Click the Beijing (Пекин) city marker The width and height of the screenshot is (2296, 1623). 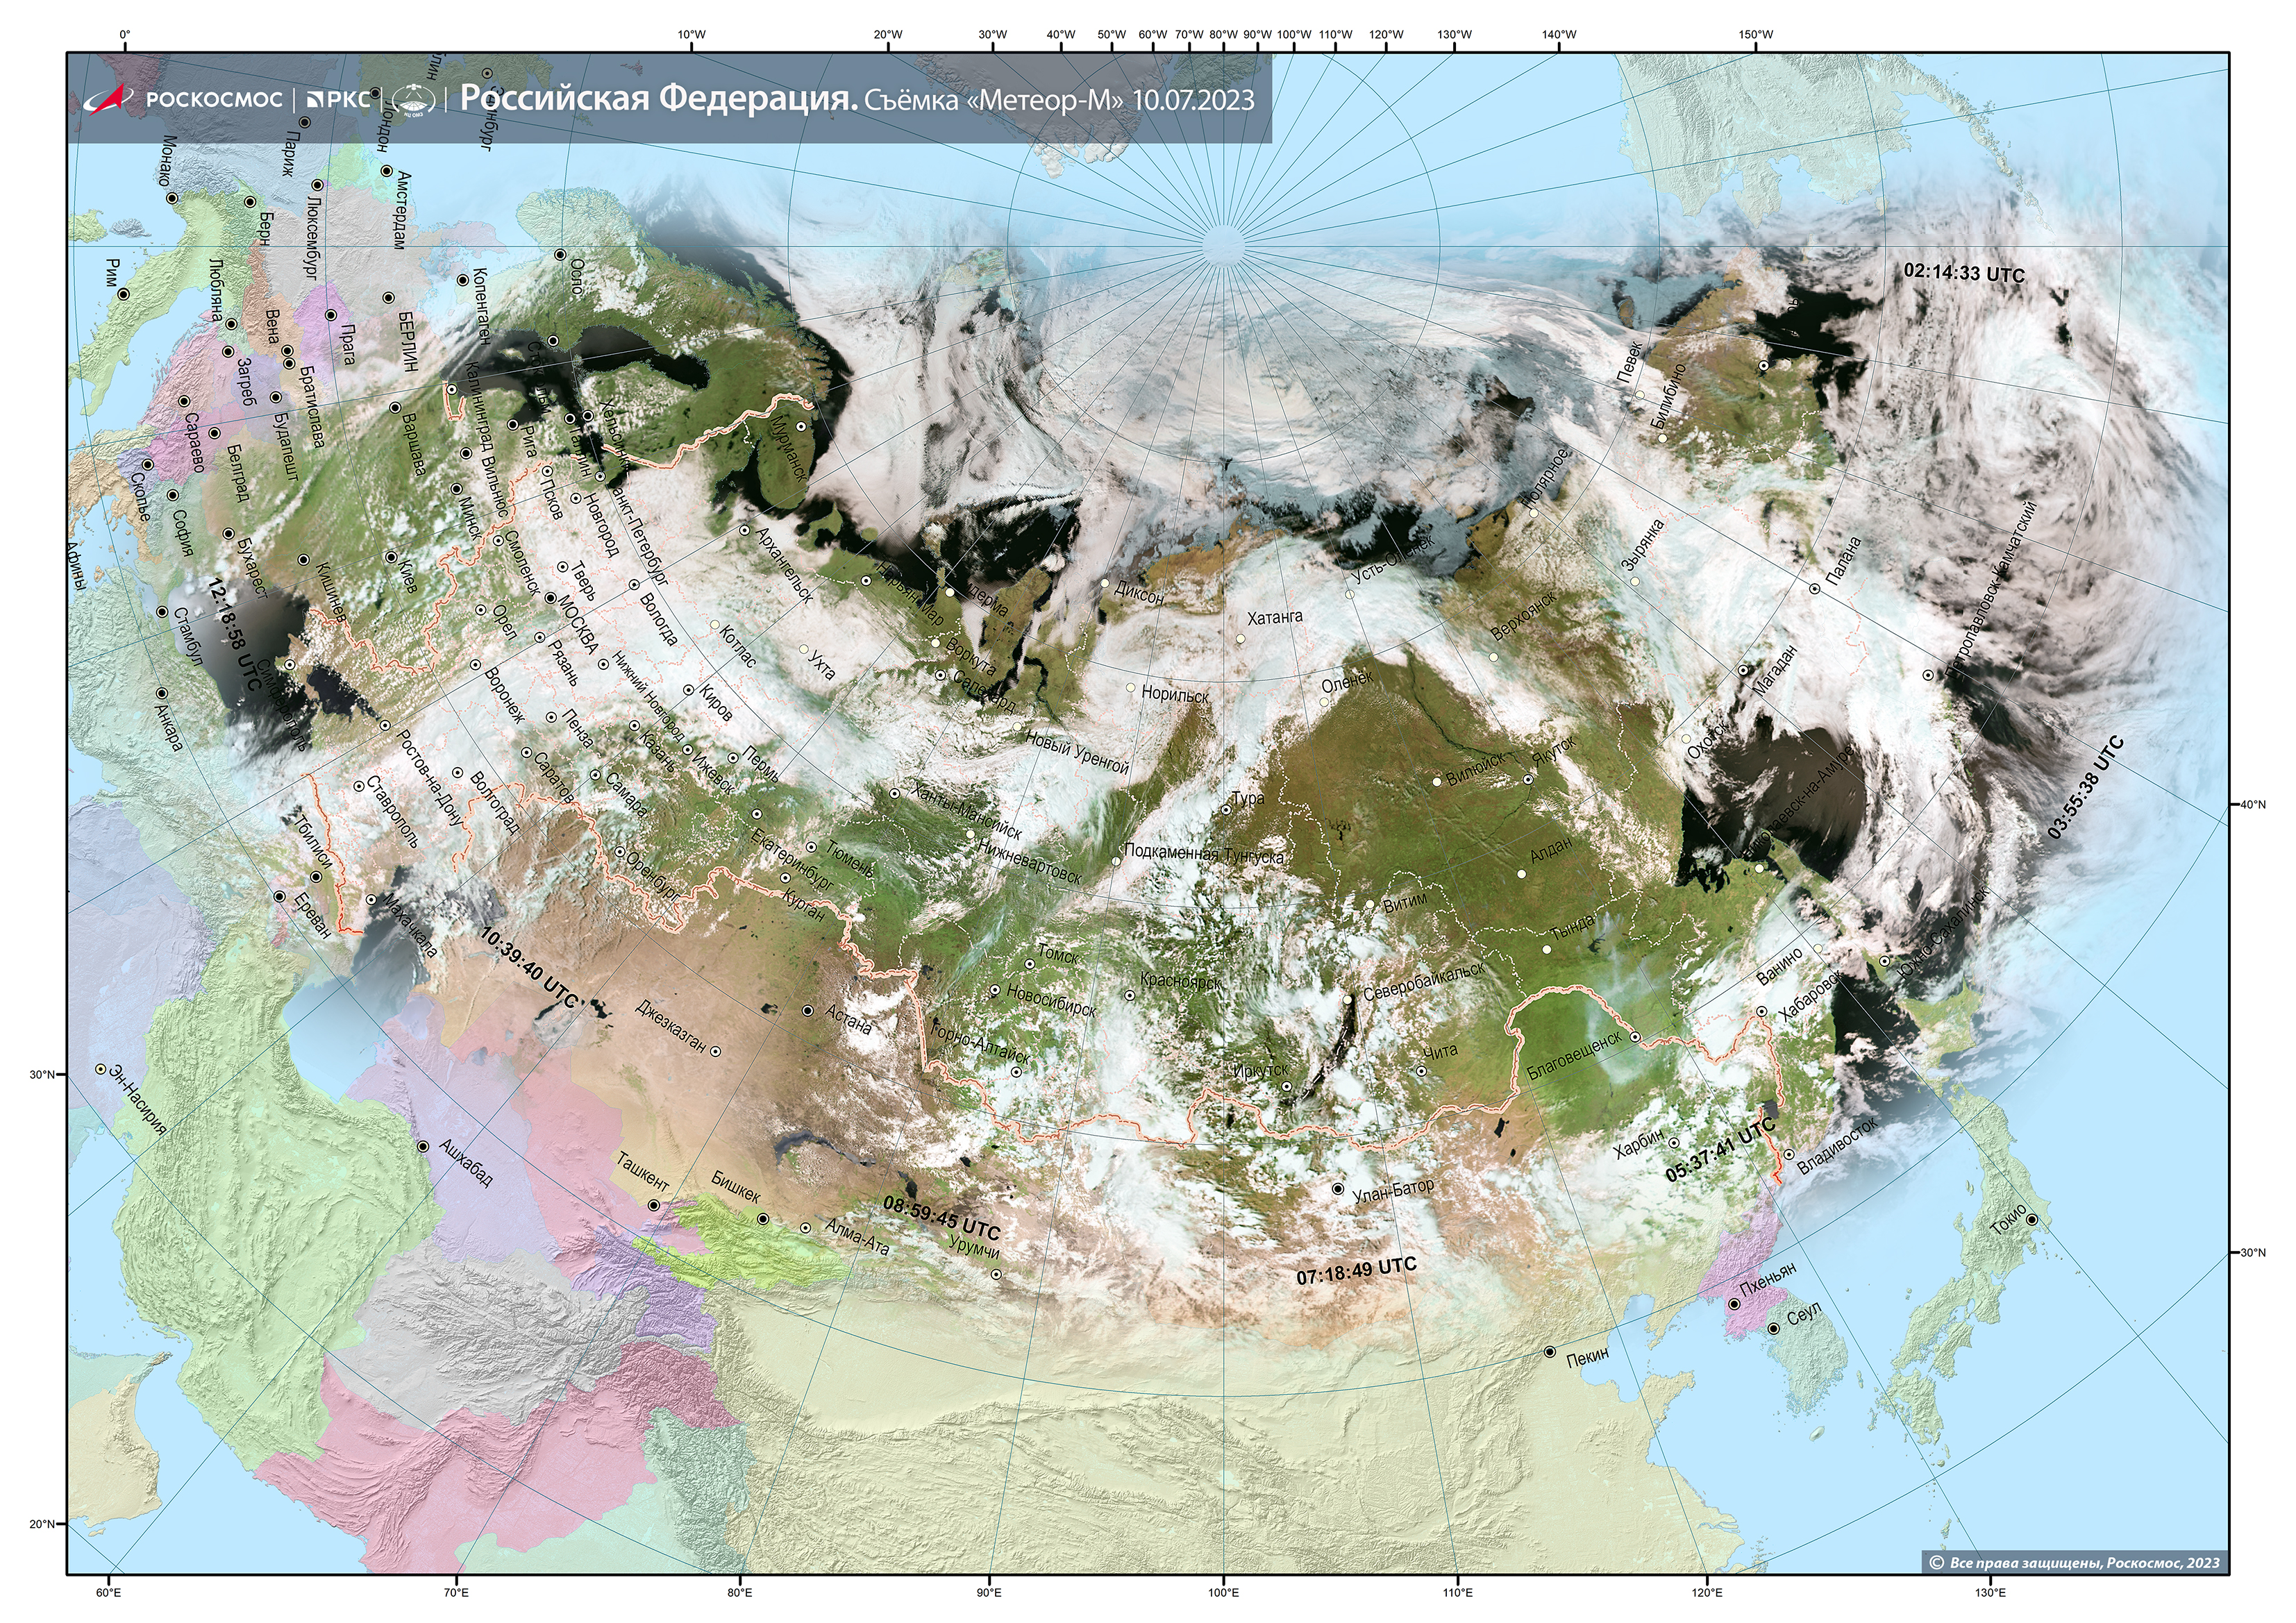(x=1549, y=1351)
